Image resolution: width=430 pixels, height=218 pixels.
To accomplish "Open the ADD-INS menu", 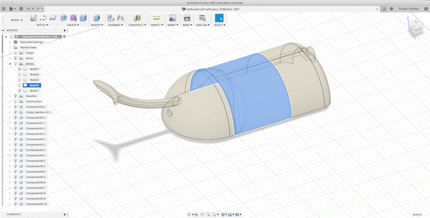I will pos(202,25).
